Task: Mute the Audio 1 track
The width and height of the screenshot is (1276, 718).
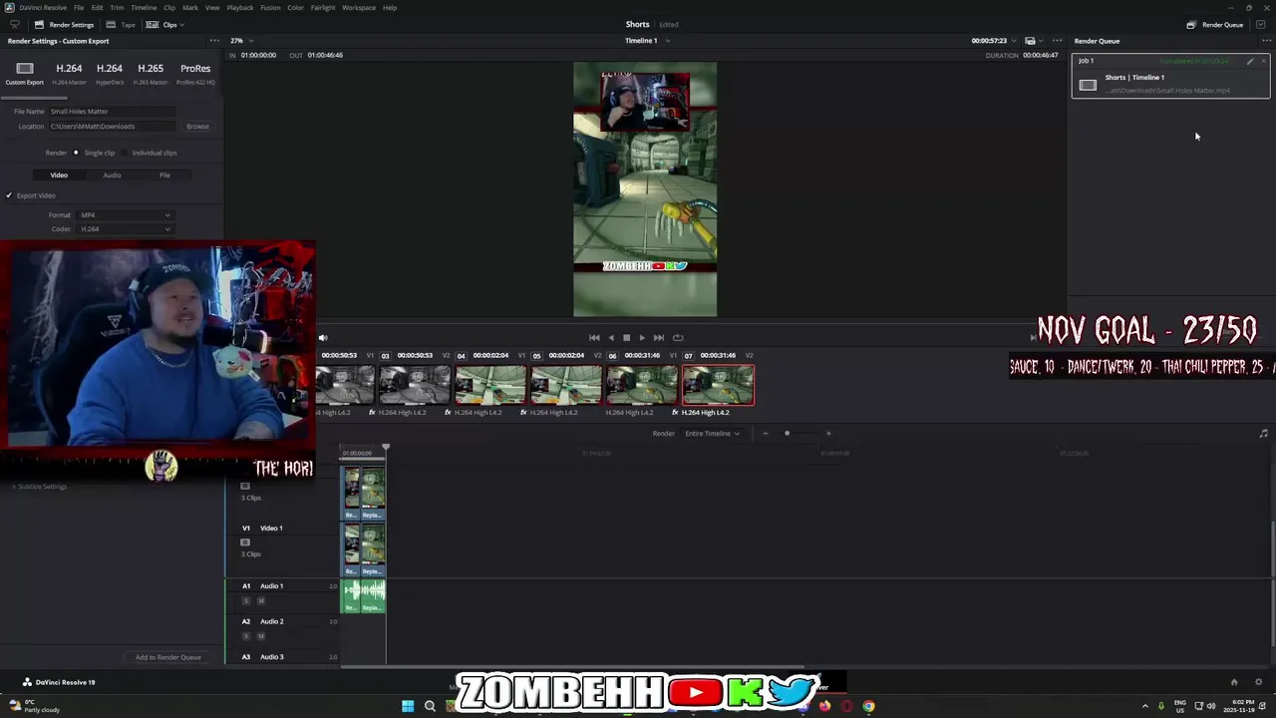Action: pyautogui.click(x=261, y=600)
